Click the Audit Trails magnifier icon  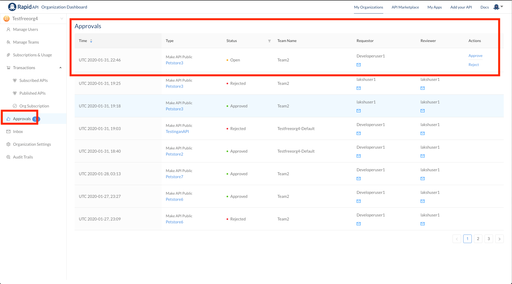pos(9,157)
